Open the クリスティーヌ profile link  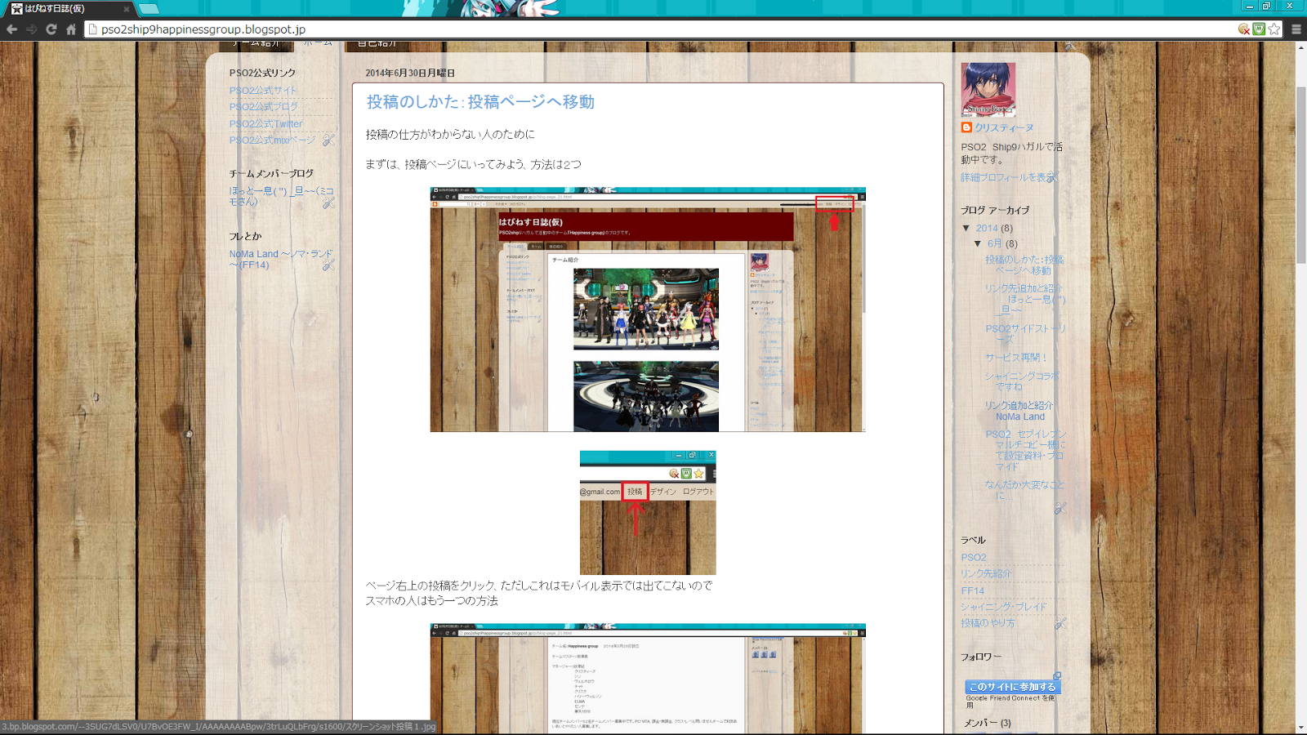pyautogui.click(x=1004, y=128)
